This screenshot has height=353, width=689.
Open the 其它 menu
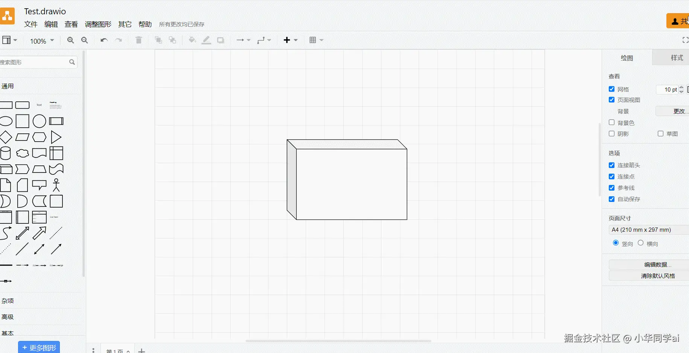coord(125,24)
